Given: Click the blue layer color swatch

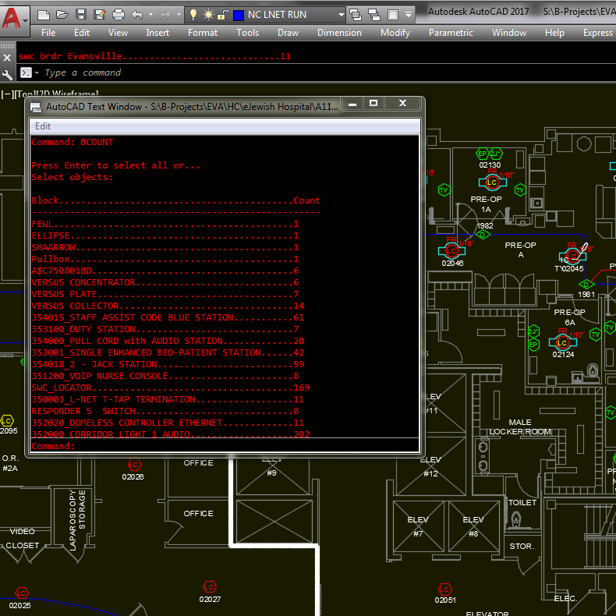Looking at the screenshot, I should click(239, 16).
